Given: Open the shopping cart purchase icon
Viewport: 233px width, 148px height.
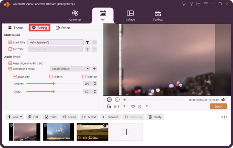Looking at the screenshot, I should coord(184,4).
